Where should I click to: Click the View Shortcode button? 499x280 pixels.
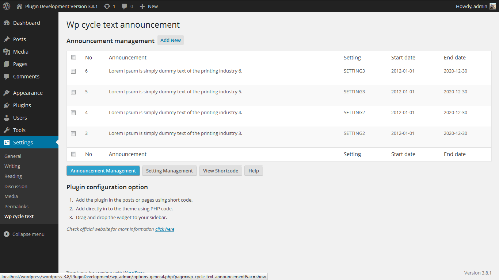[x=221, y=171]
